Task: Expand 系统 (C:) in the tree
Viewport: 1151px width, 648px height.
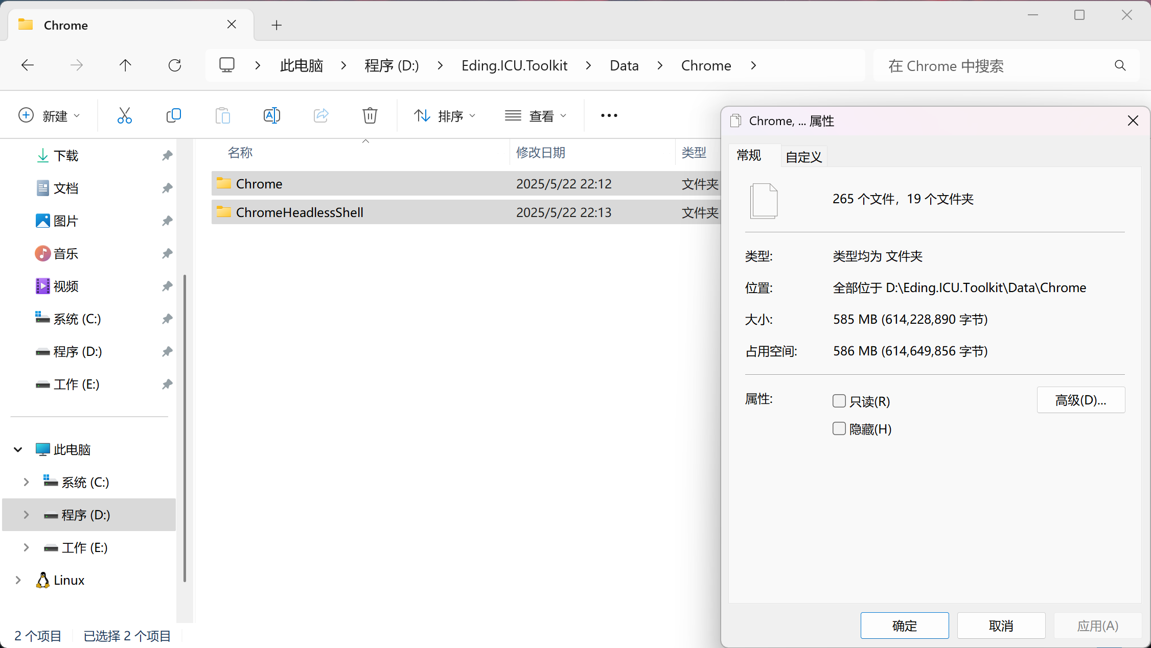Action: tap(26, 483)
